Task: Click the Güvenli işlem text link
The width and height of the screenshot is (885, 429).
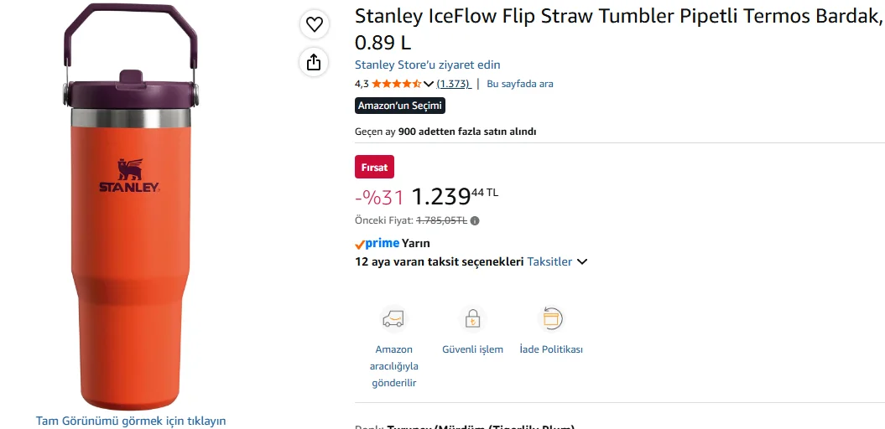Action: coord(472,349)
